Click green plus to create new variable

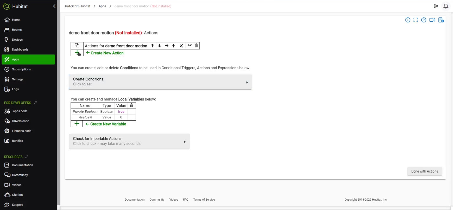[77, 124]
